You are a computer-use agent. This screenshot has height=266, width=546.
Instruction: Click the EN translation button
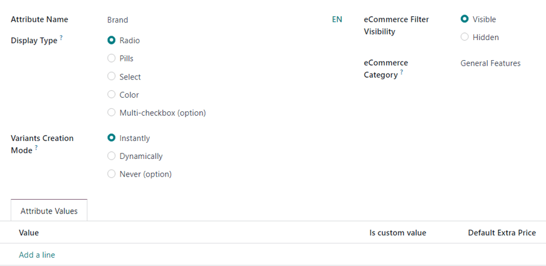(x=337, y=19)
